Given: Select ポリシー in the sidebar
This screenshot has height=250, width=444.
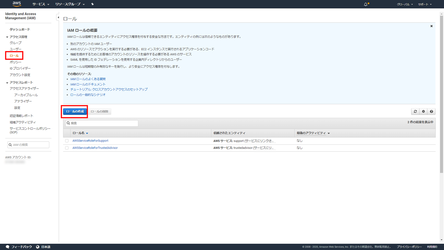Looking at the screenshot, I should click(16, 62).
